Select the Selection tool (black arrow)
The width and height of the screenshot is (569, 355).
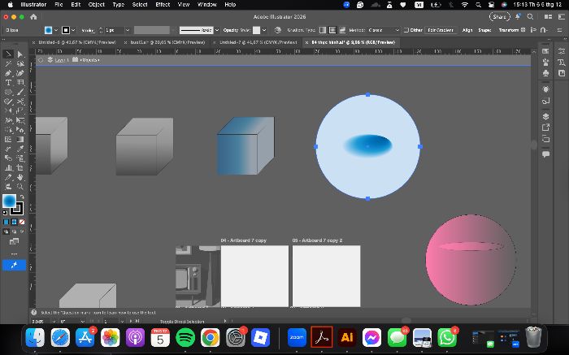pos(8,54)
